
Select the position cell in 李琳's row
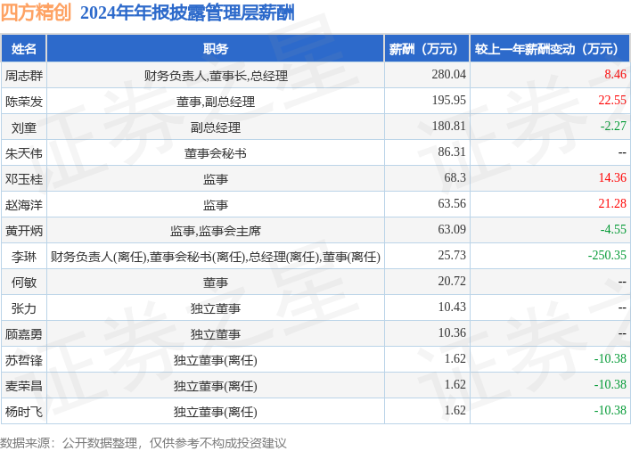click(216, 257)
